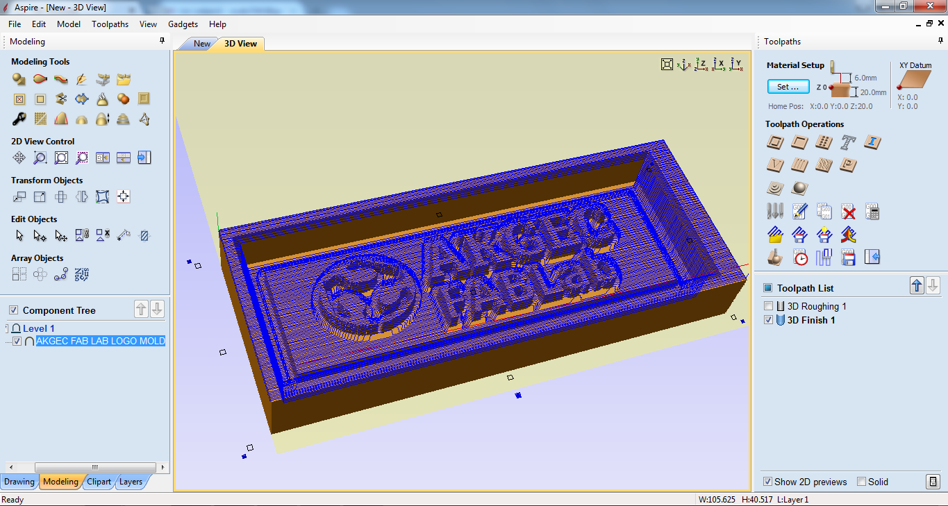This screenshot has height=506, width=948.
Task: Select the AKGEC FAB LAB LOGO MOLD component
Action: tap(100, 341)
